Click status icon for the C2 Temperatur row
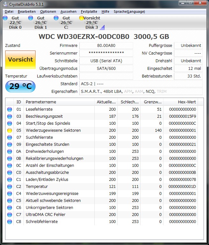The height and width of the screenshot is (245, 209). (x=10, y=187)
